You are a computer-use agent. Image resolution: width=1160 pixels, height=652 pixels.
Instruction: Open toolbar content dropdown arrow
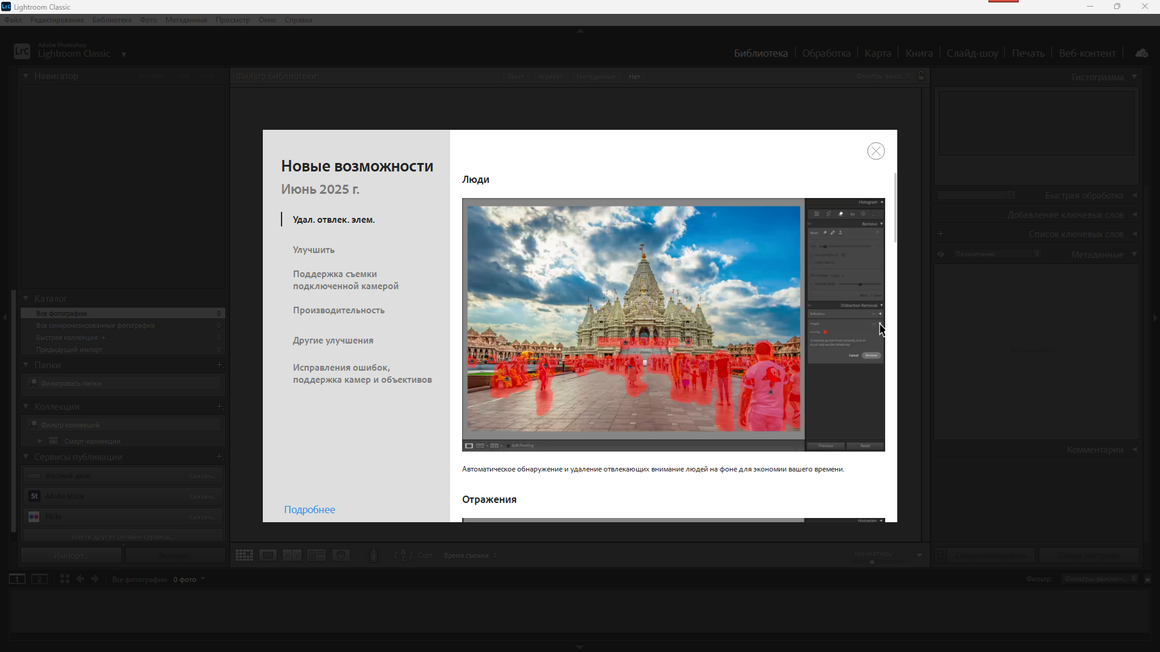click(x=919, y=555)
